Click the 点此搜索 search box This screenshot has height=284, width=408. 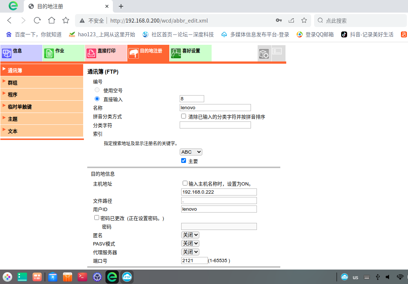(360, 20)
